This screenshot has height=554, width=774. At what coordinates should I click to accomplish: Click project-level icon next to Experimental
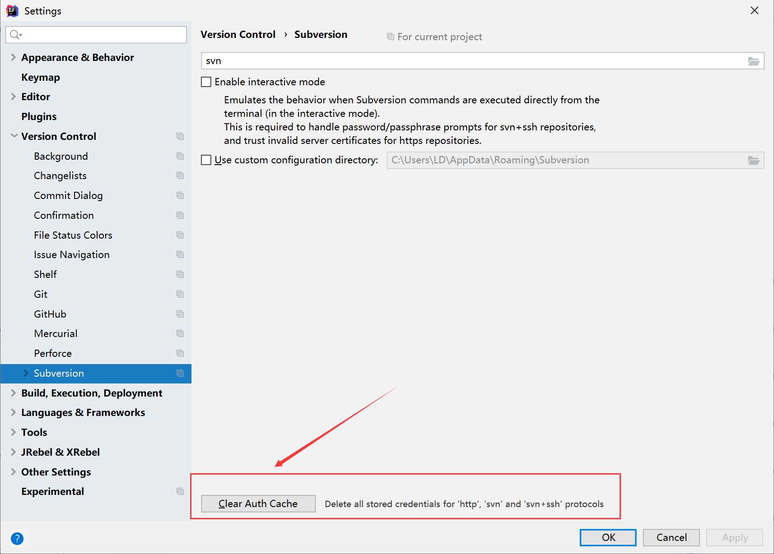click(x=180, y=491)
